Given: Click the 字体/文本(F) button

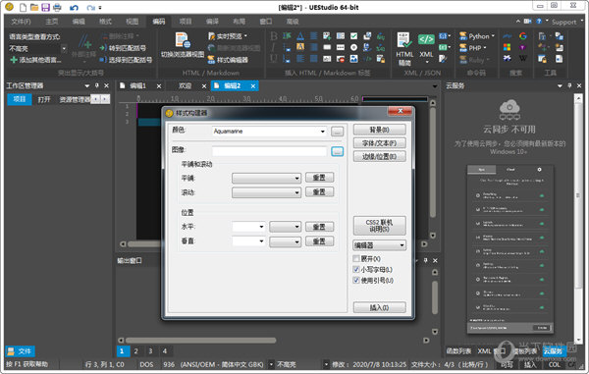Looking at the screenshot, I should [379, 143].
